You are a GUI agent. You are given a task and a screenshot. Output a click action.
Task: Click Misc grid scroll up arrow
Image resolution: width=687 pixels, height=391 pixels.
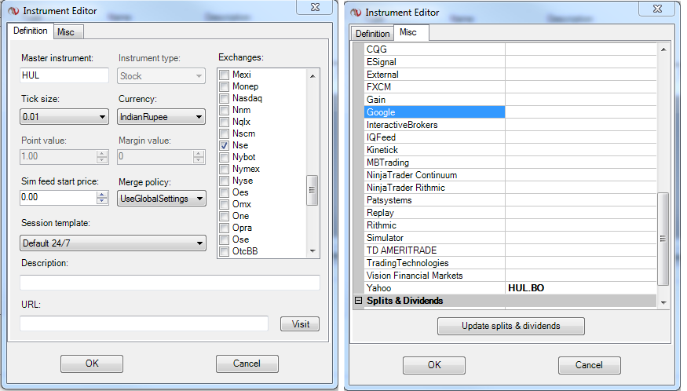click(x=663, y=49)
